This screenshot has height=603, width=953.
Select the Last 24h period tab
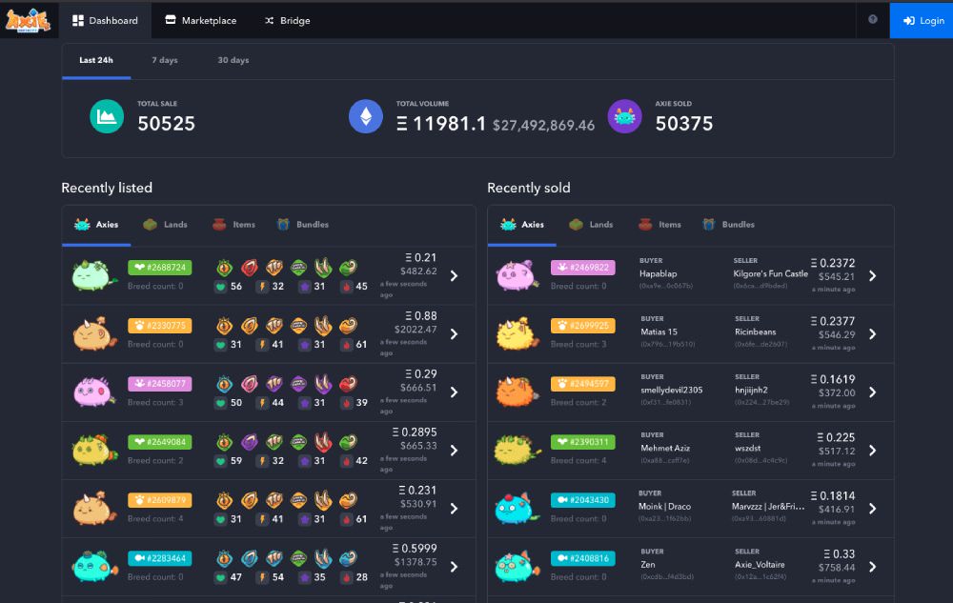pyautogui.click(x=96, y=60)
